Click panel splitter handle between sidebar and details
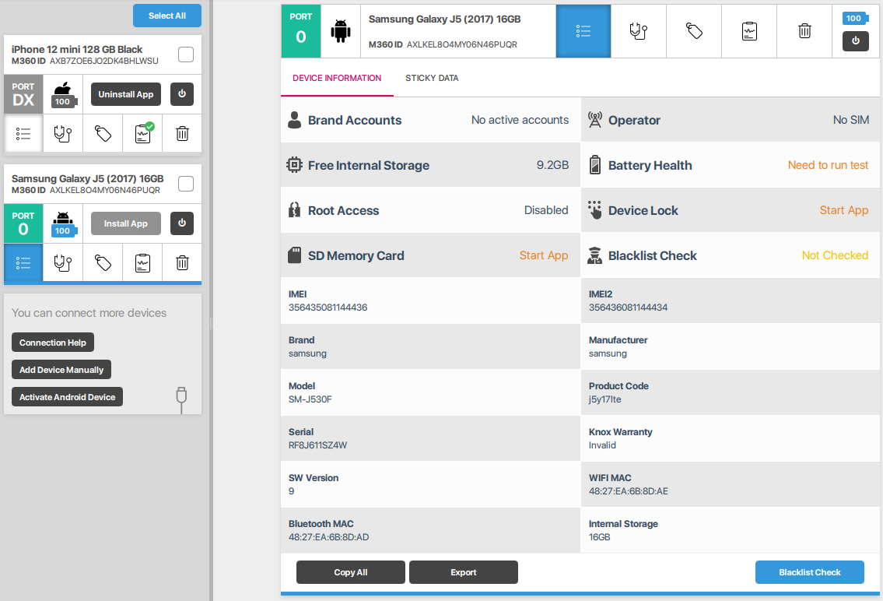Screen dimensions: 883x601 [211, 323]
